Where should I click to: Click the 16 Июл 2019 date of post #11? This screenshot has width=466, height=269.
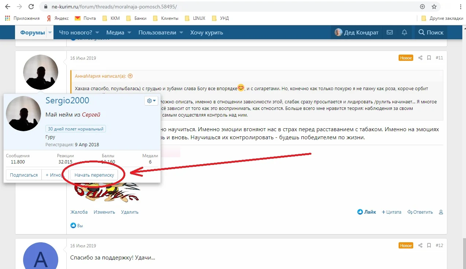point(83,58)
